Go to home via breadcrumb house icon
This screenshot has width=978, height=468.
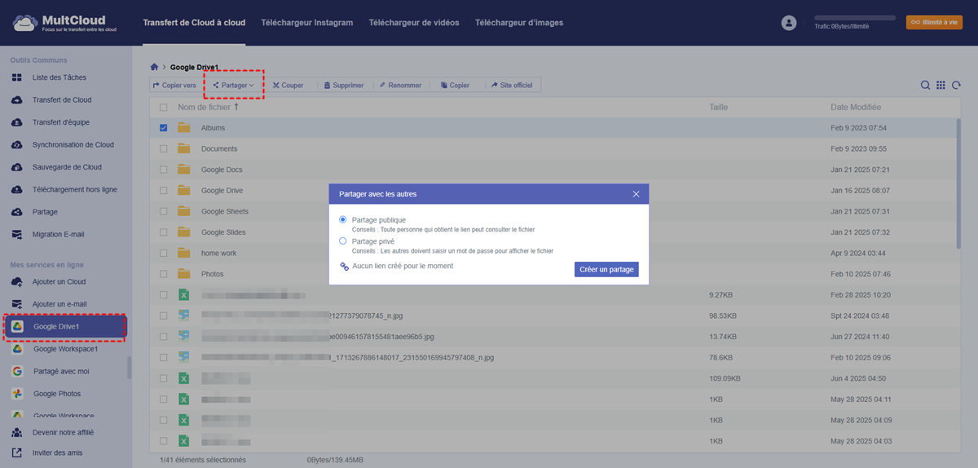(154, 67)
